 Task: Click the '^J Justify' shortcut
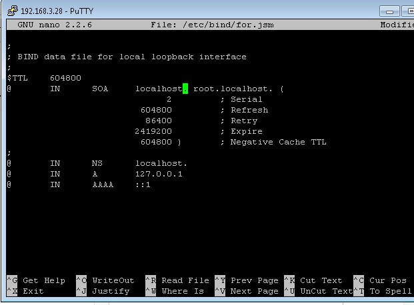point(103,291)
